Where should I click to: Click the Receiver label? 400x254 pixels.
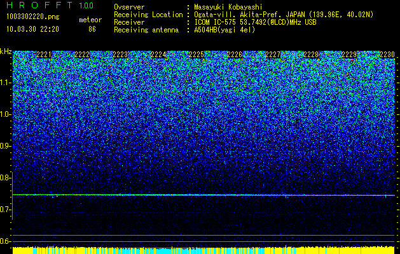pyautogui.click(x=129, y=22)
